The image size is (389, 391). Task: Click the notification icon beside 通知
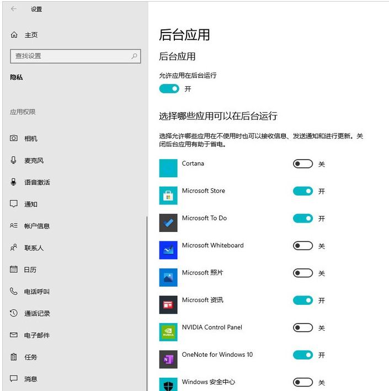coord(14,204)
